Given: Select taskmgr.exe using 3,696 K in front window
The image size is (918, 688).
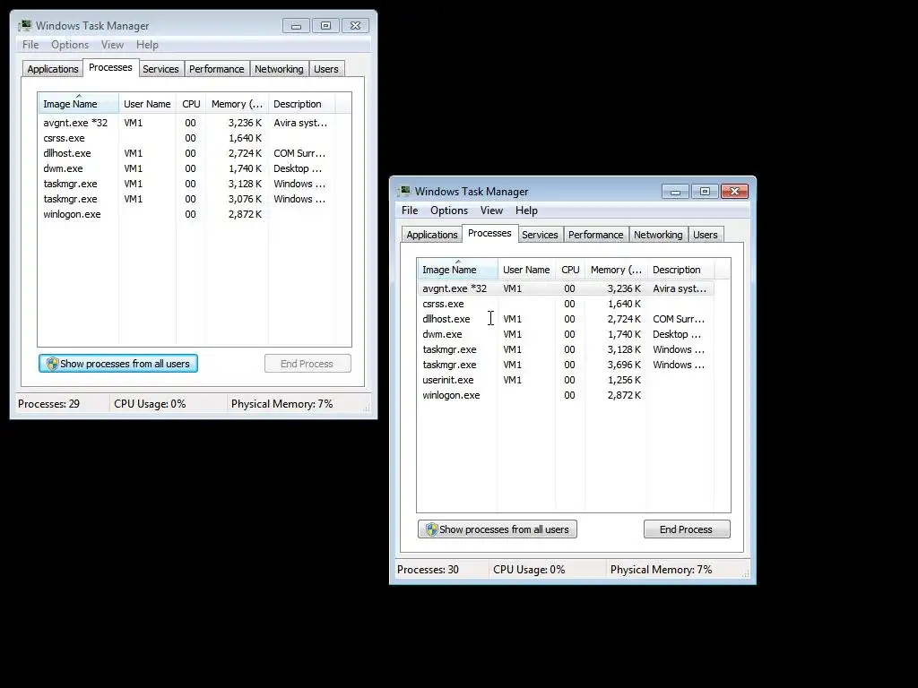Looking at the screenshot, I should (566, 365).
